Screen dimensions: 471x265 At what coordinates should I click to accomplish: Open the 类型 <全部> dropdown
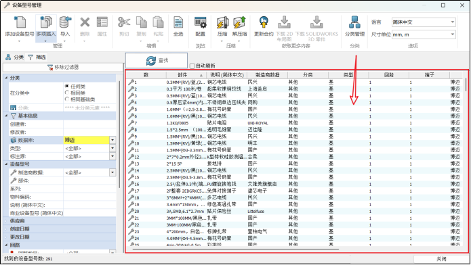point(112,148)
